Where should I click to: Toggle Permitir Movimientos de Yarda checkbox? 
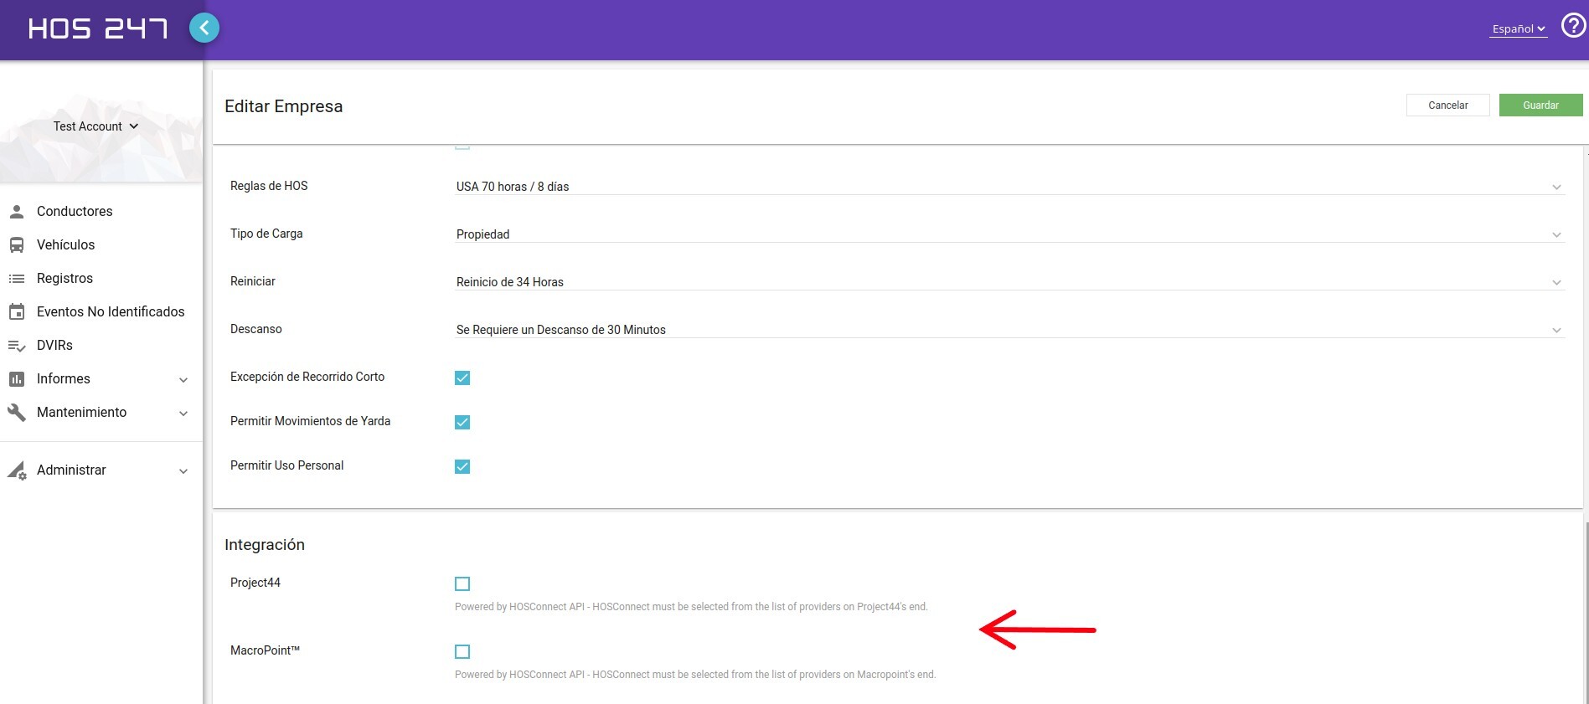coord(462,422)
